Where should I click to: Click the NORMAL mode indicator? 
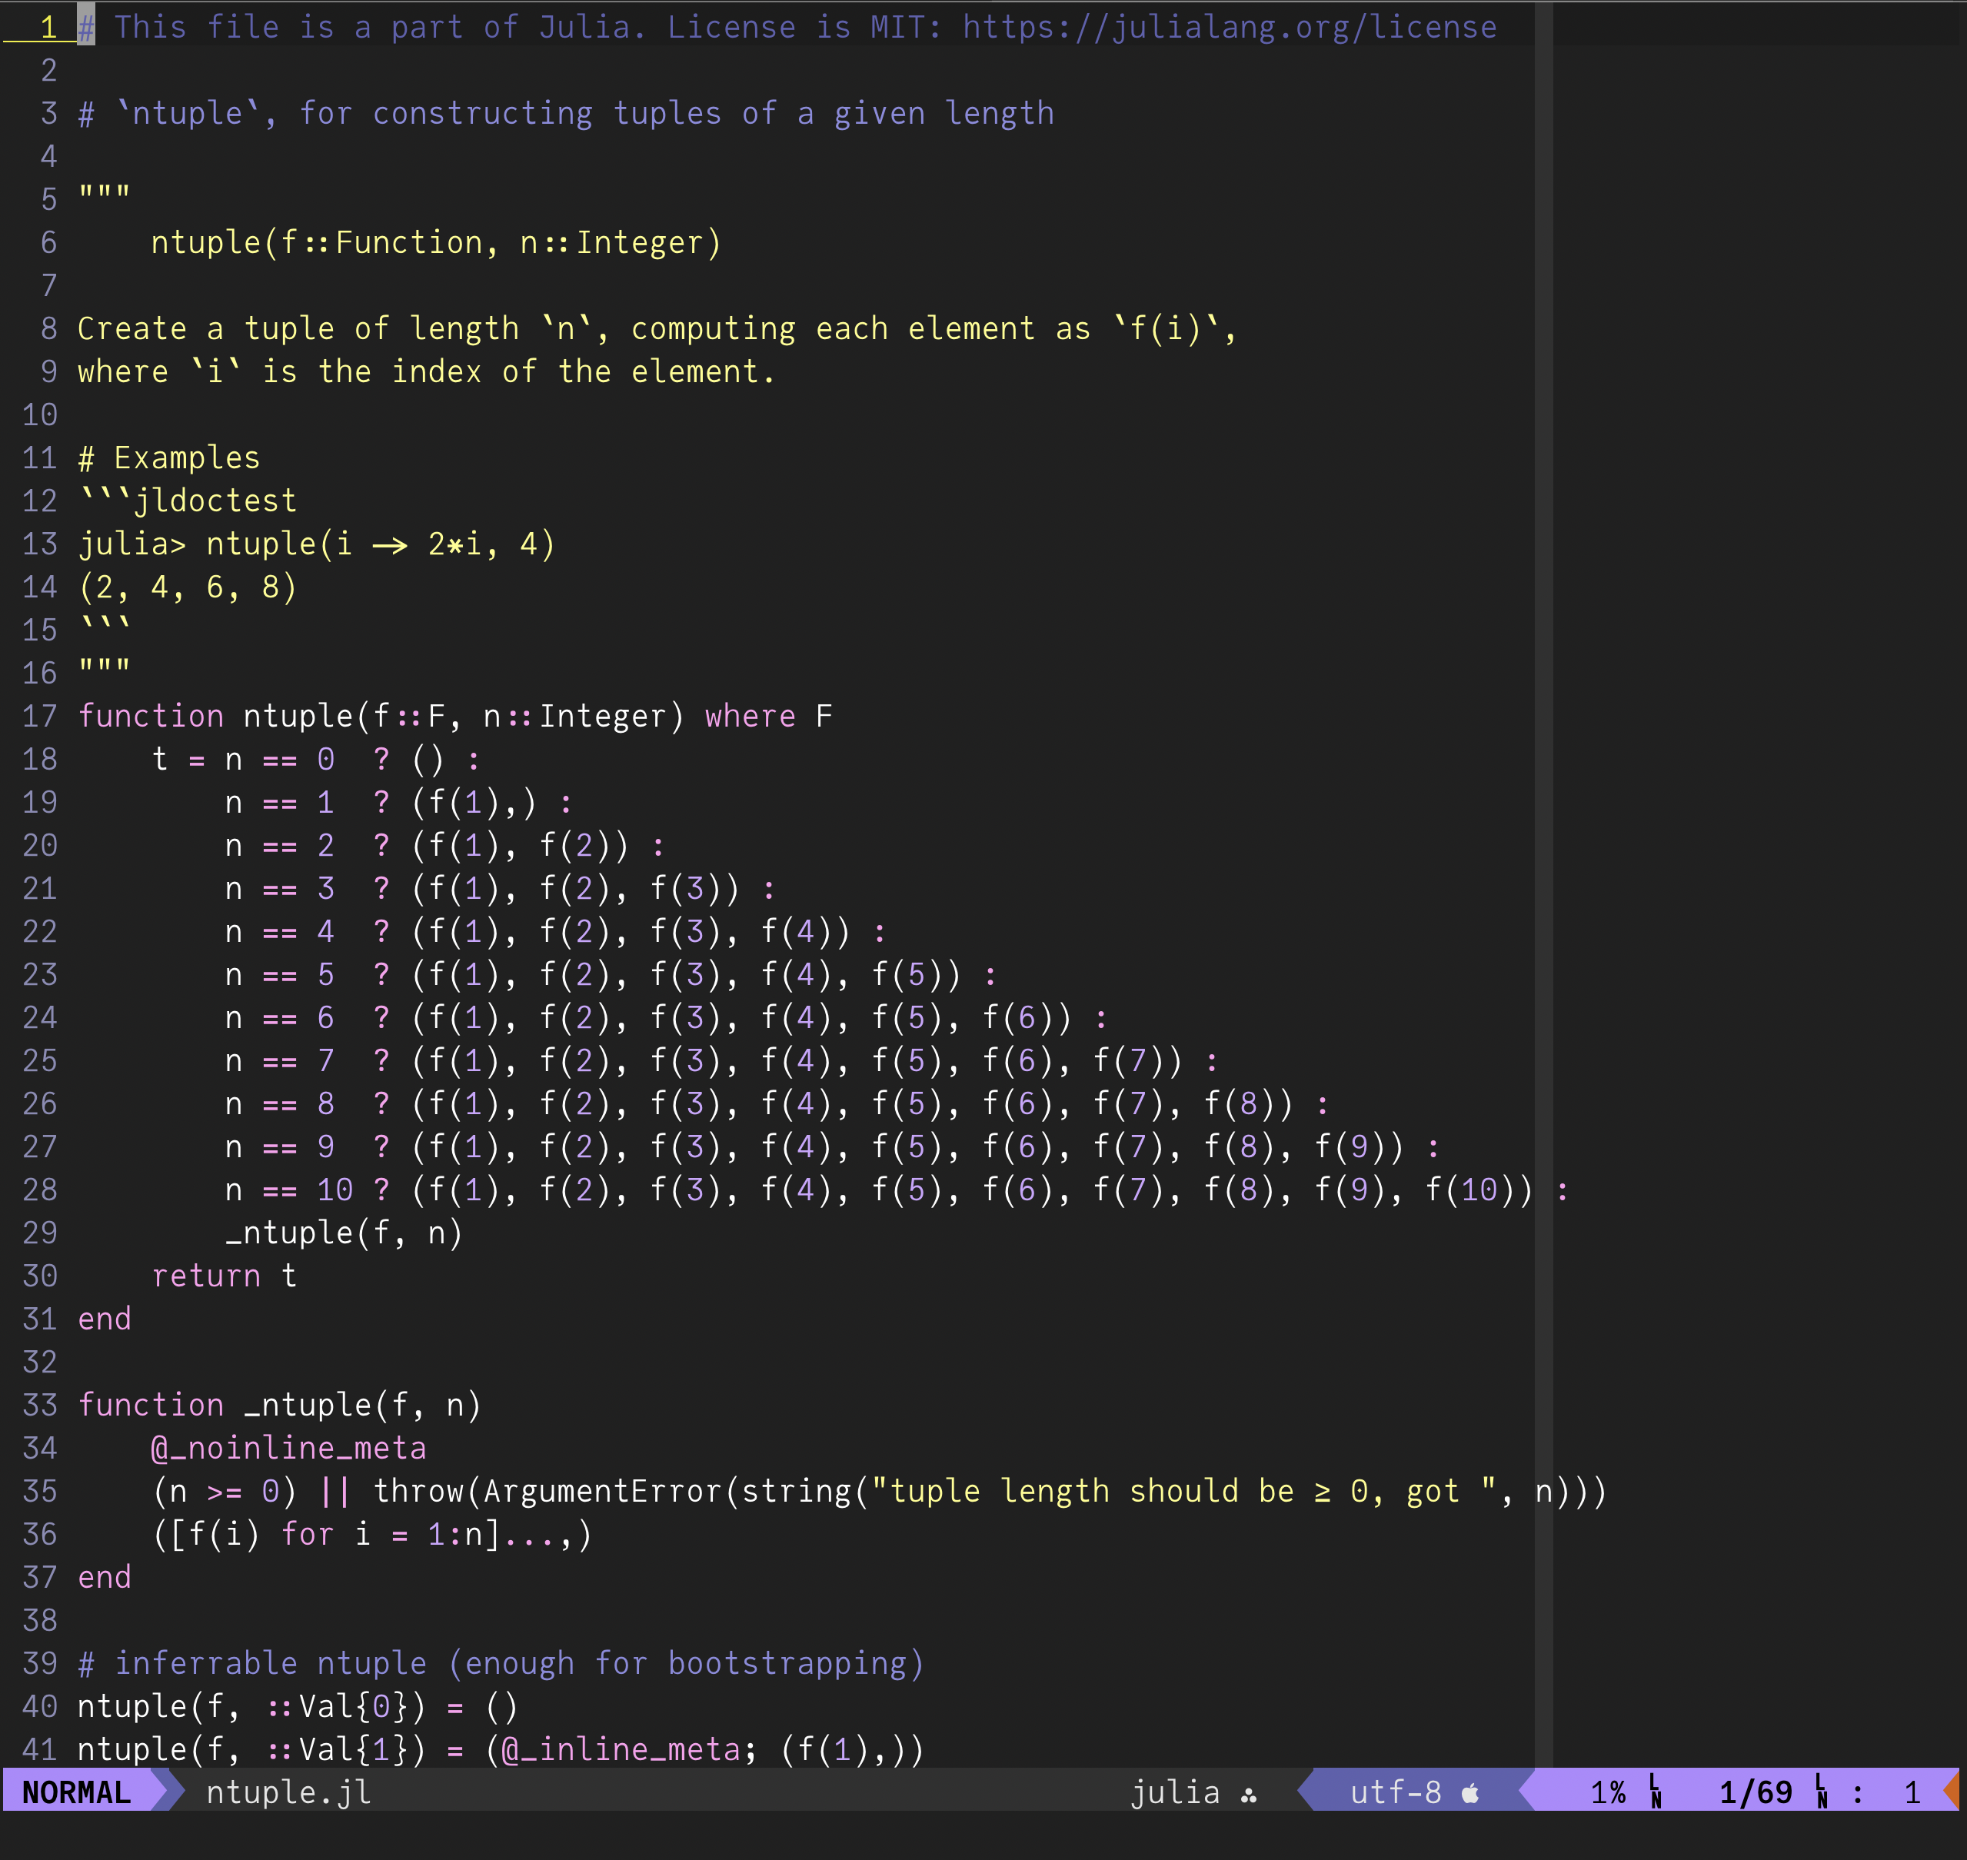tap(76, 1792)
